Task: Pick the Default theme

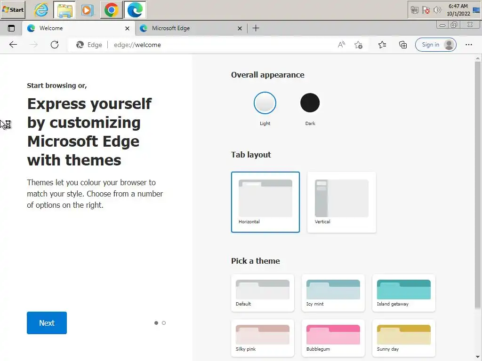Action: coord(263,293)
